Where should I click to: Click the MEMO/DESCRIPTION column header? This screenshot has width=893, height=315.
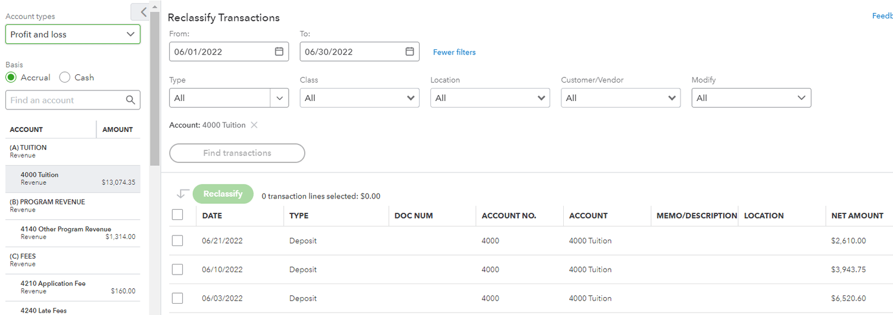[x=697, y=216]
